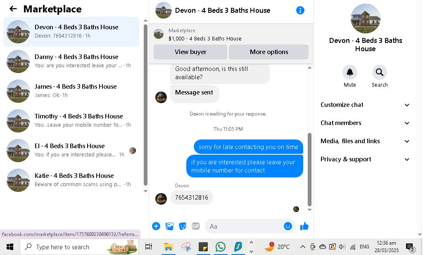Open Windows Start menu
The image size is (423, 255).
point(10,247)
